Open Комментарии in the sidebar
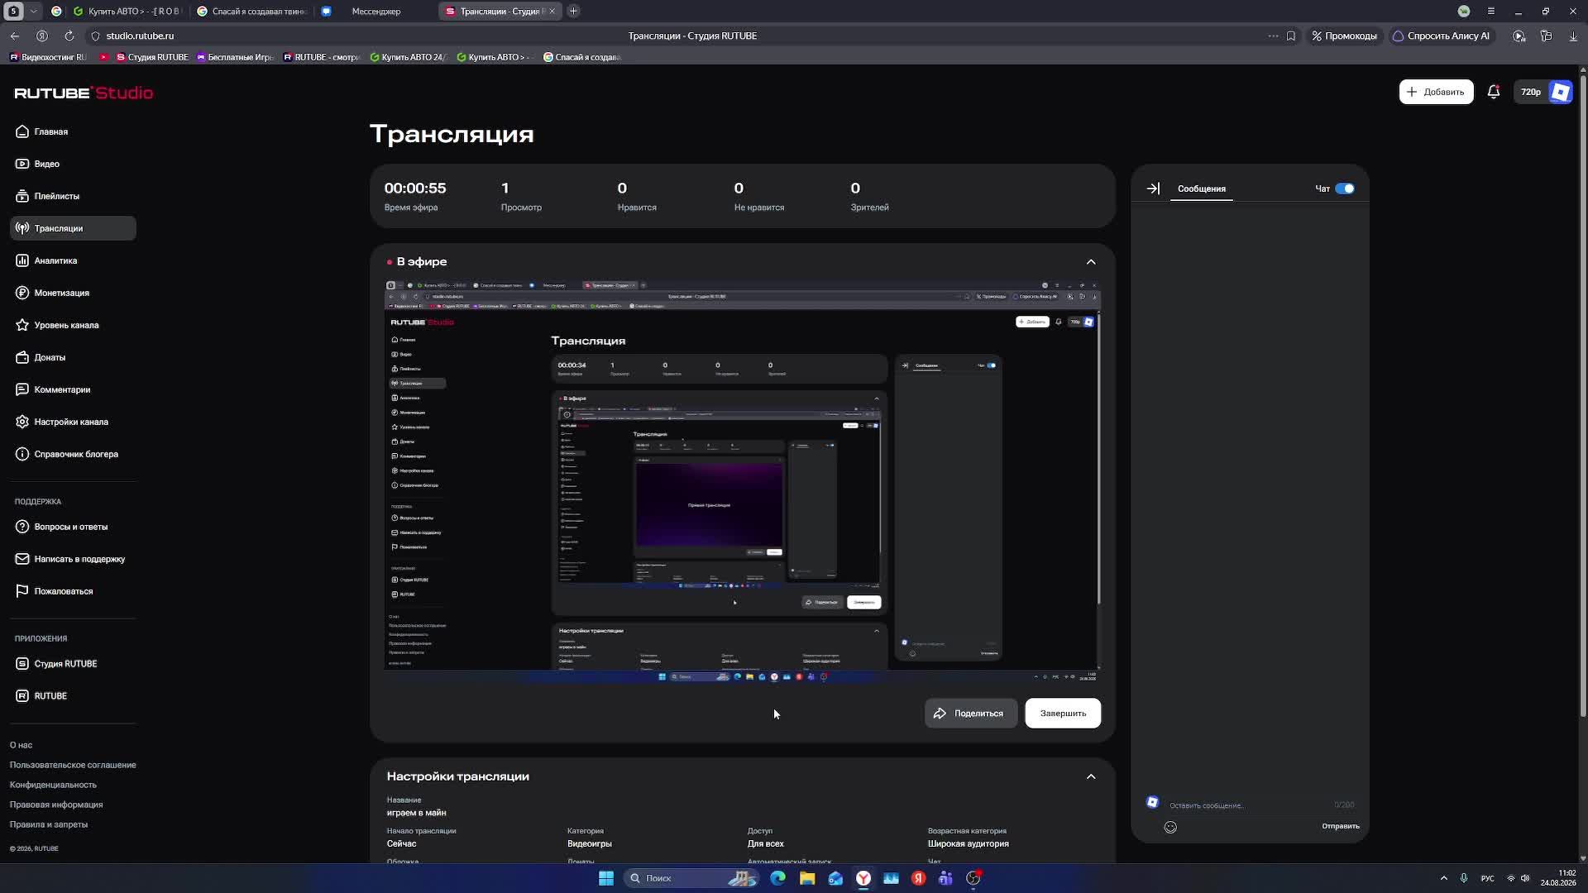 tap(73, 389)
